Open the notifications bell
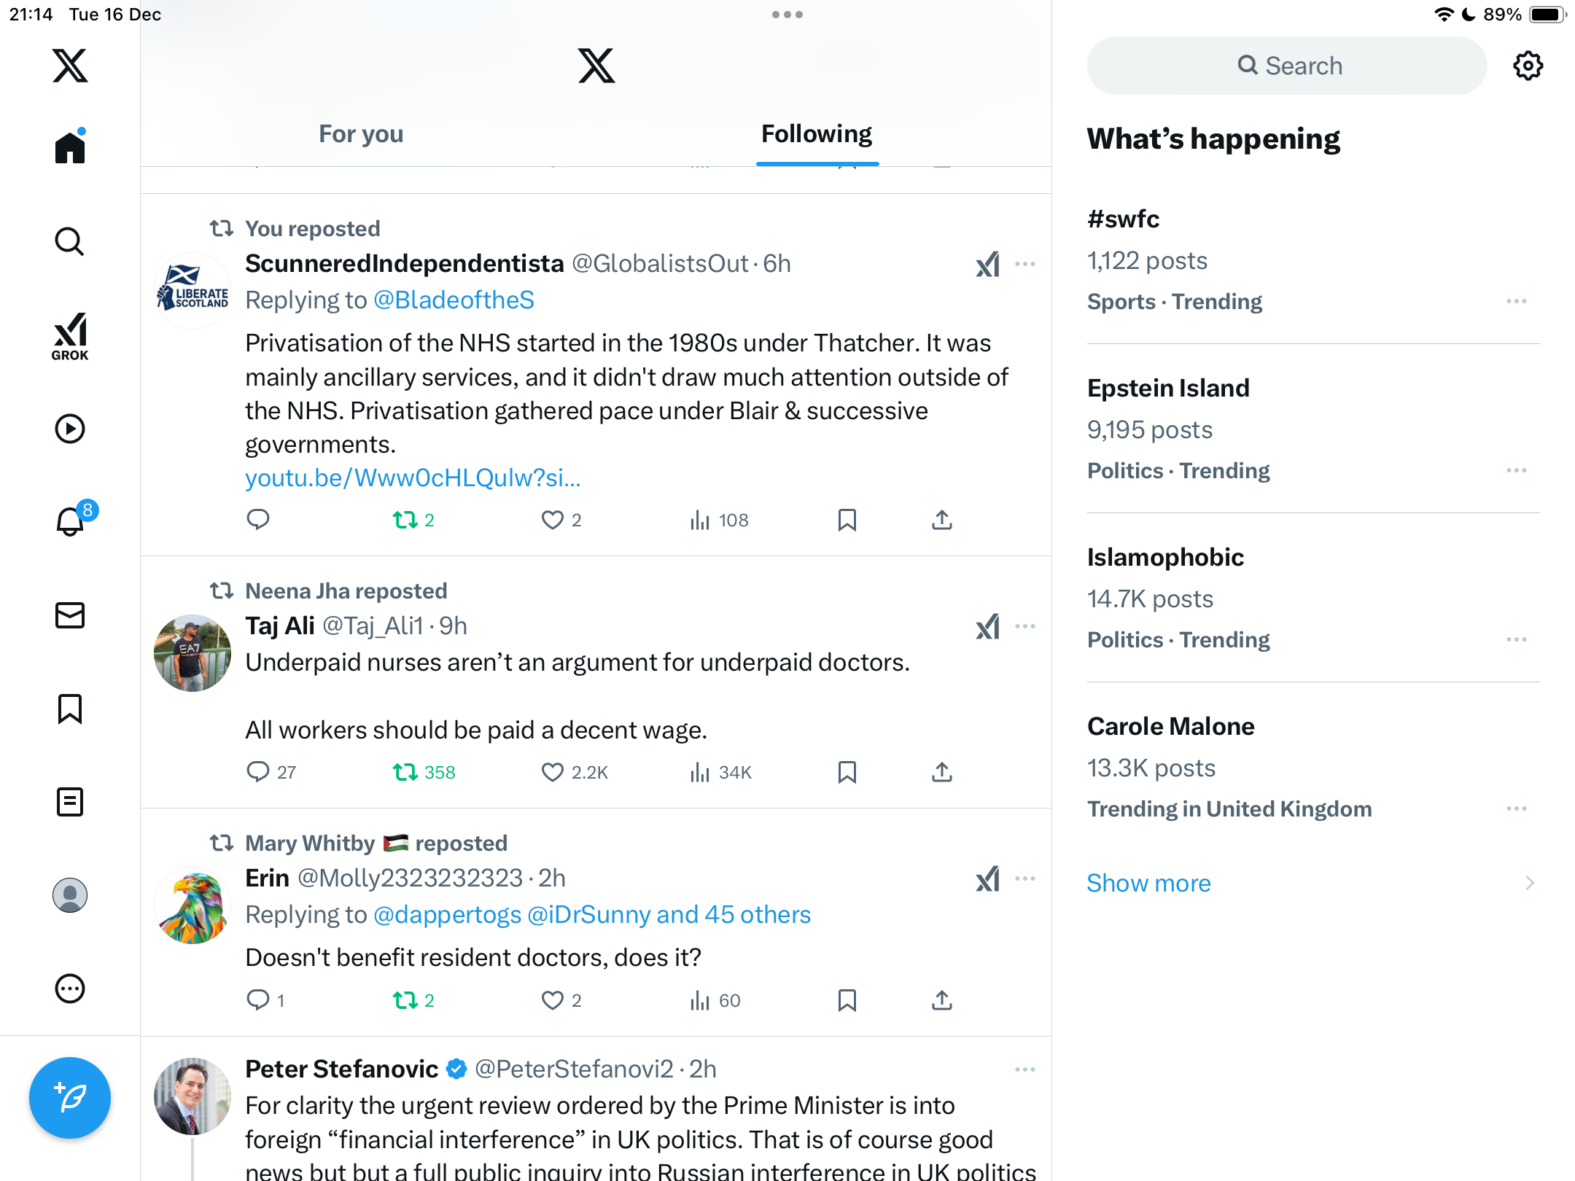1575x1181 pixels. pos(70,521)
